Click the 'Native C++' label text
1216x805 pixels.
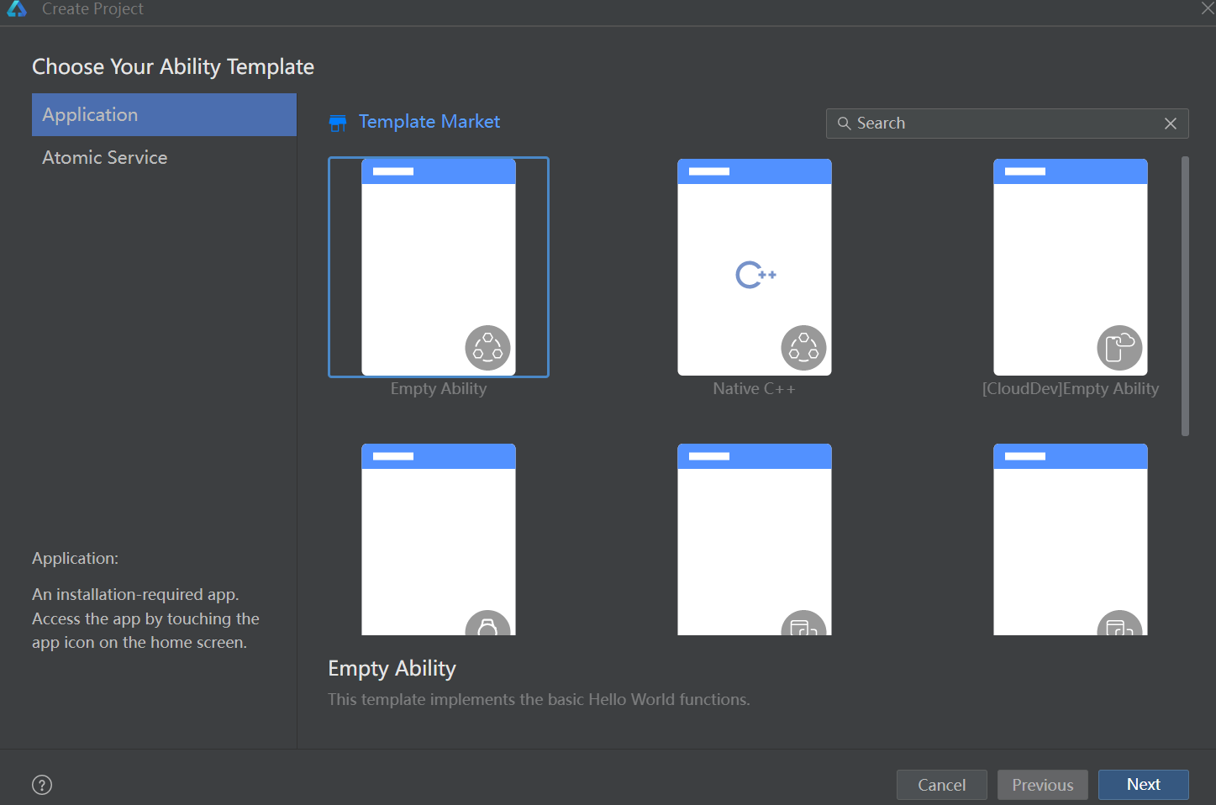click(x=754, y=389)
